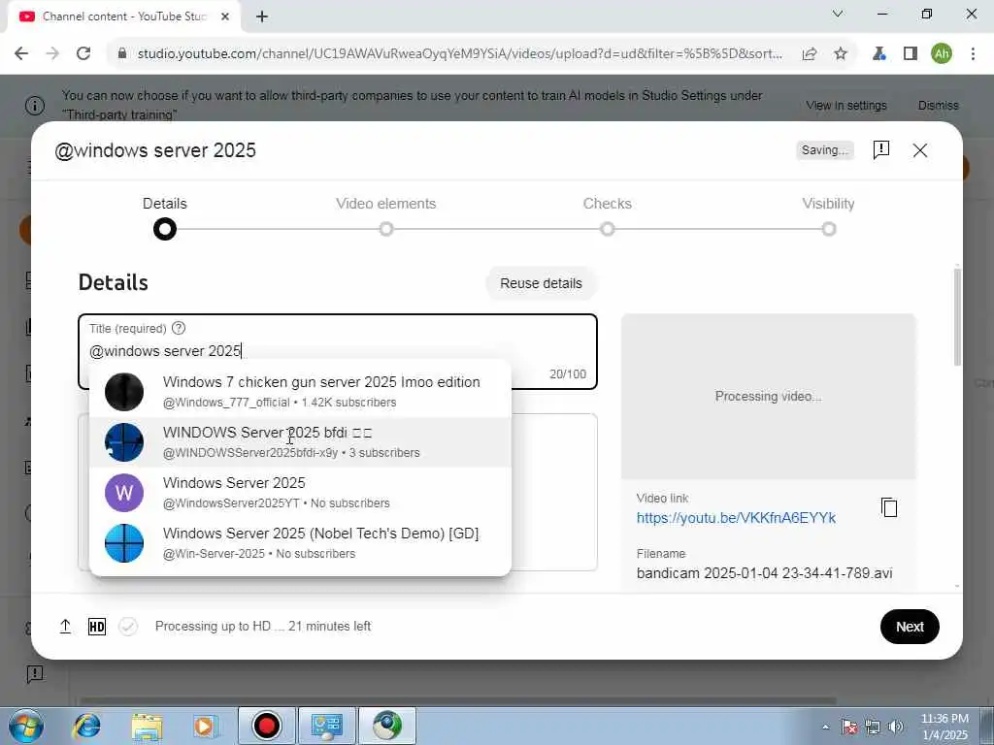Click the Processing video preview thumbnail
The width and height of the screenshot is (994, 745).
pyautogui.click(x=769, y=396)
